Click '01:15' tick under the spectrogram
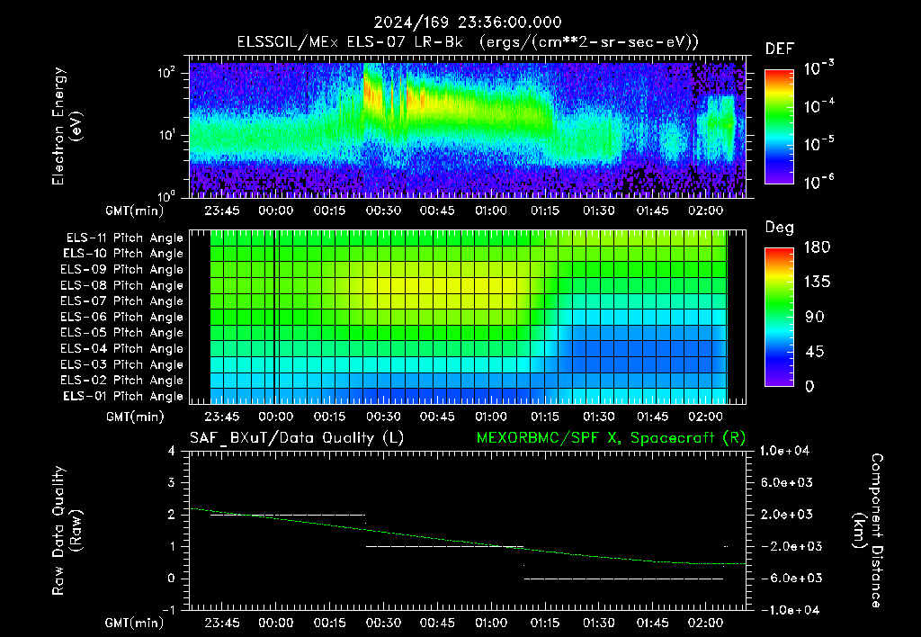Screen dimensions: 921x637 click(545, 211)
